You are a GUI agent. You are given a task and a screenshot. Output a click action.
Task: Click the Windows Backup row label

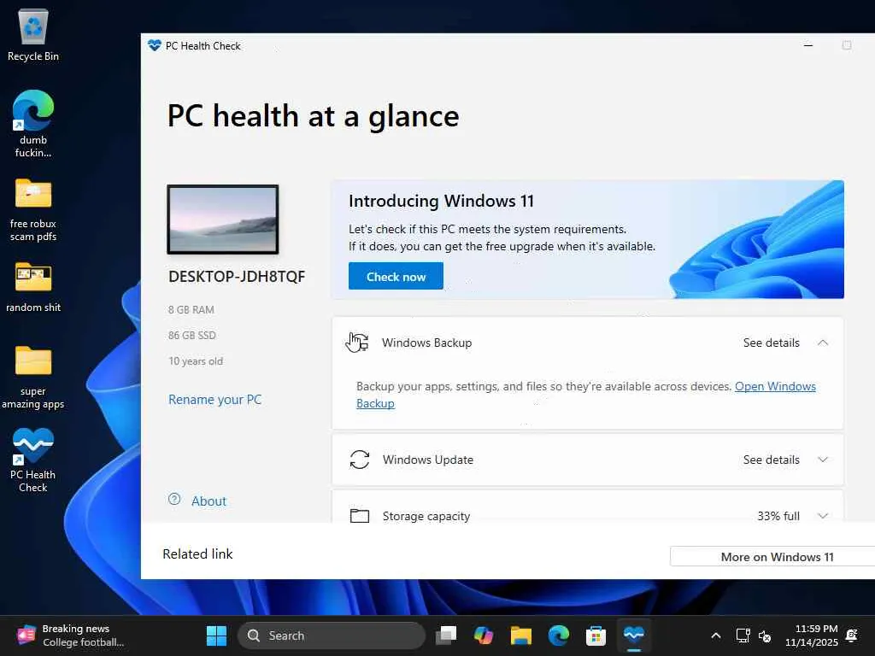click(427, 343)
